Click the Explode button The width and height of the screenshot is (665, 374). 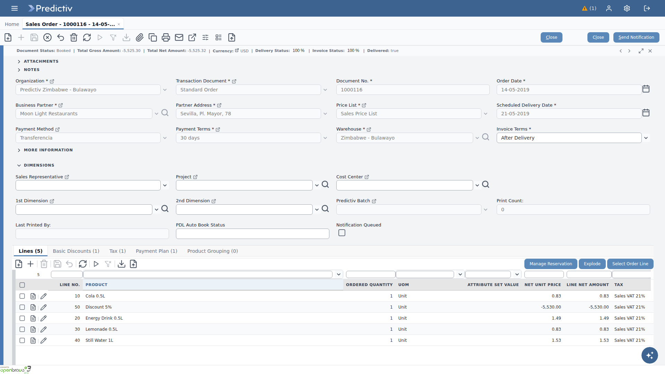(x=592, y=264)
